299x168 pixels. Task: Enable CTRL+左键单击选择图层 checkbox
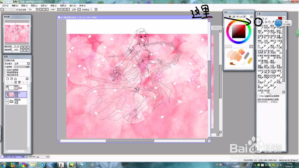(x=258, y=96)
